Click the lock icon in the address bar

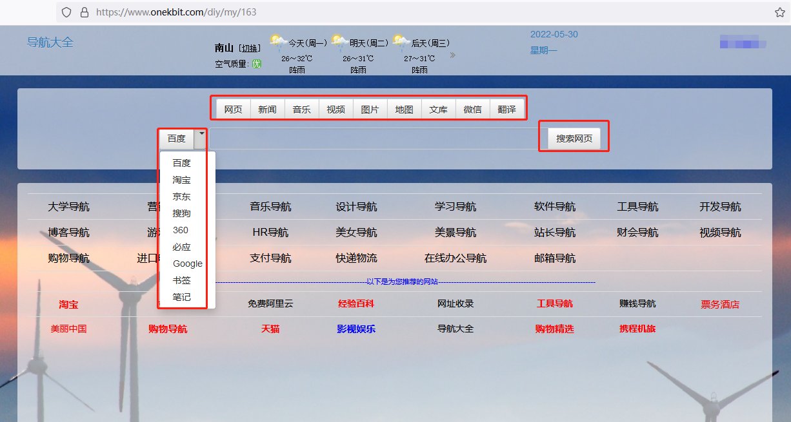pos(86,12)
